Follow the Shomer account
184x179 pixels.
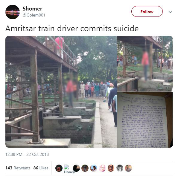click(x=147, y=11)
